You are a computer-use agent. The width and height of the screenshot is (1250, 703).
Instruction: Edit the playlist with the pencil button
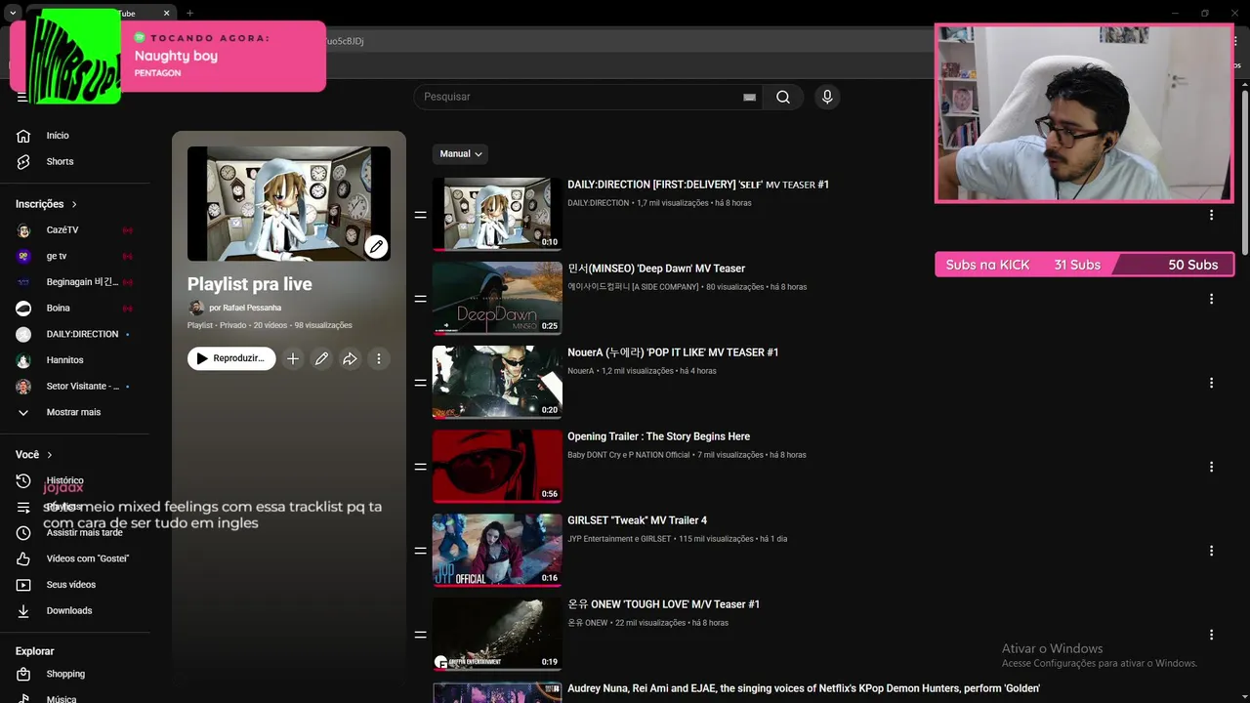[x=321, y=358]
